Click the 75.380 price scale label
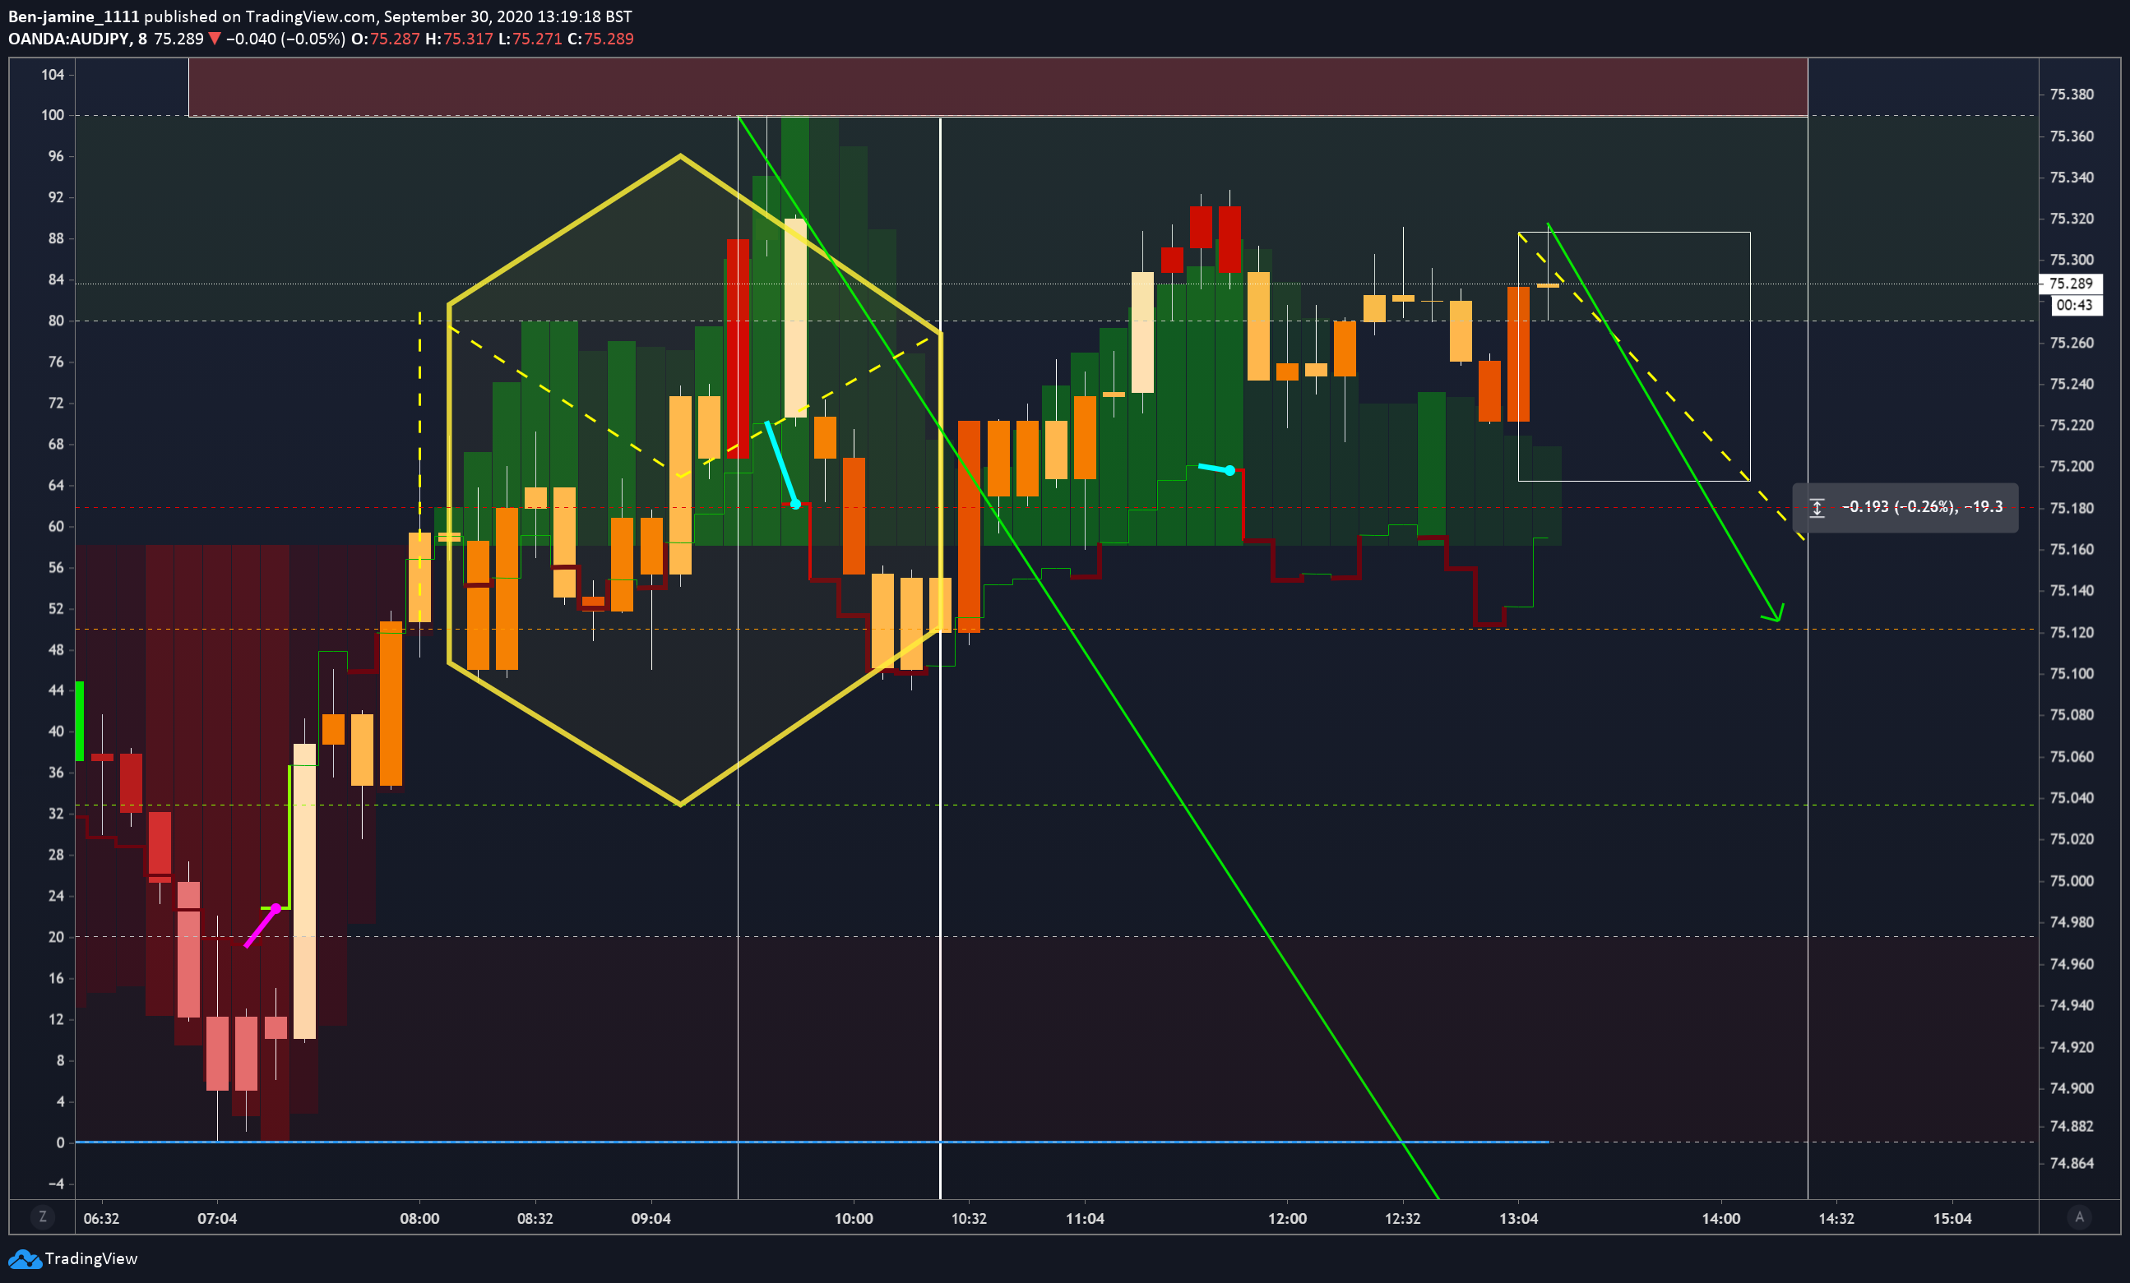The height and width of the screenshot is (1283, 2130). (2072, 95)
